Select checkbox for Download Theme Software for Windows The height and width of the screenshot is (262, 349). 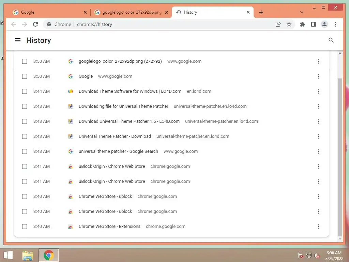pyautogui.click(x=25, y=91)
